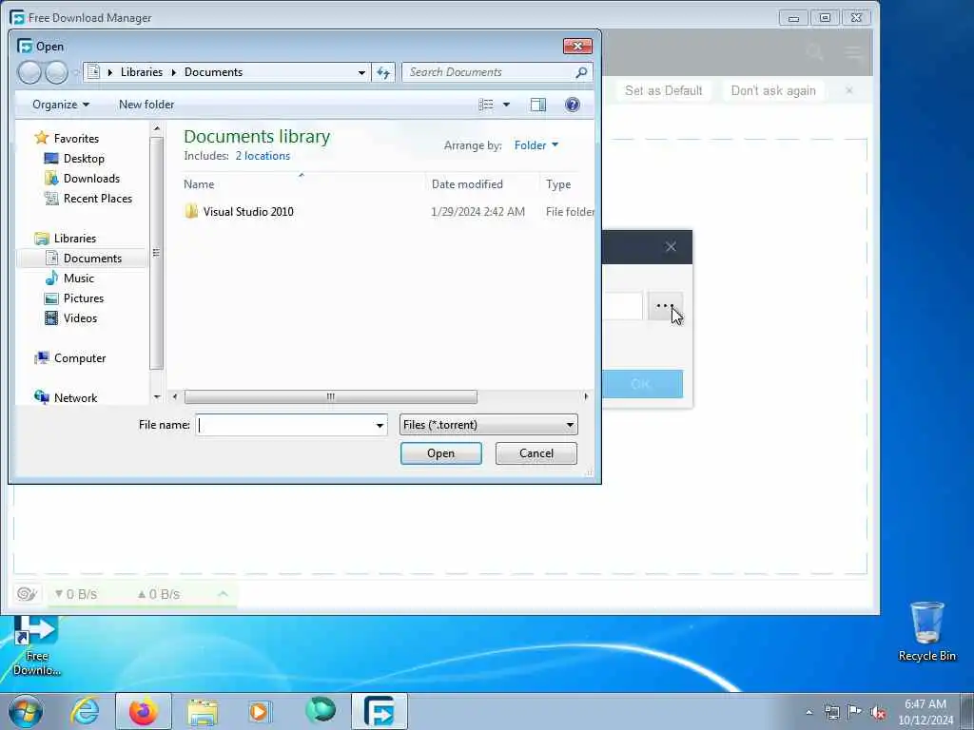Click the File name input field
Image resolution: width=974 pixels, height=730 pixels.
285,425
